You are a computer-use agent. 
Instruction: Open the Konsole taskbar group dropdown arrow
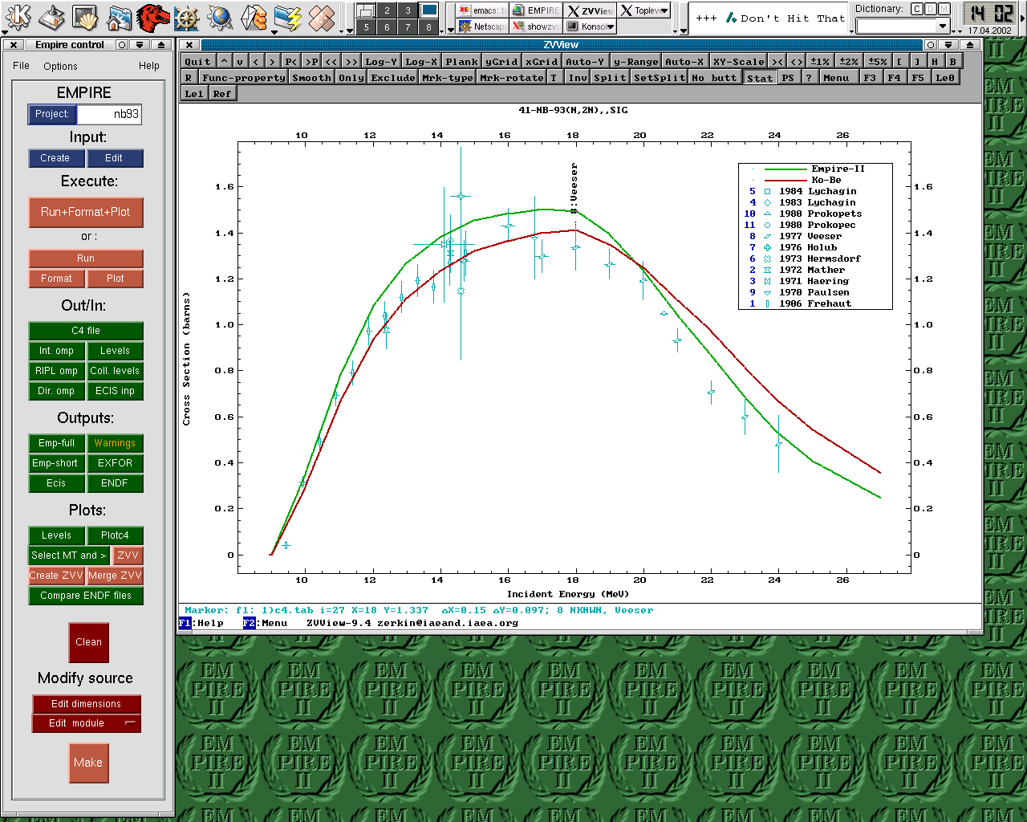(x=611, y=26)
